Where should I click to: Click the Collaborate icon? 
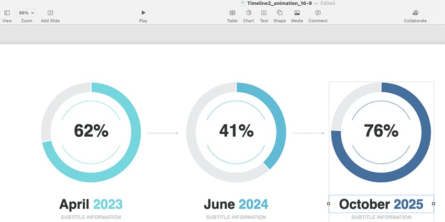(415, 13)
